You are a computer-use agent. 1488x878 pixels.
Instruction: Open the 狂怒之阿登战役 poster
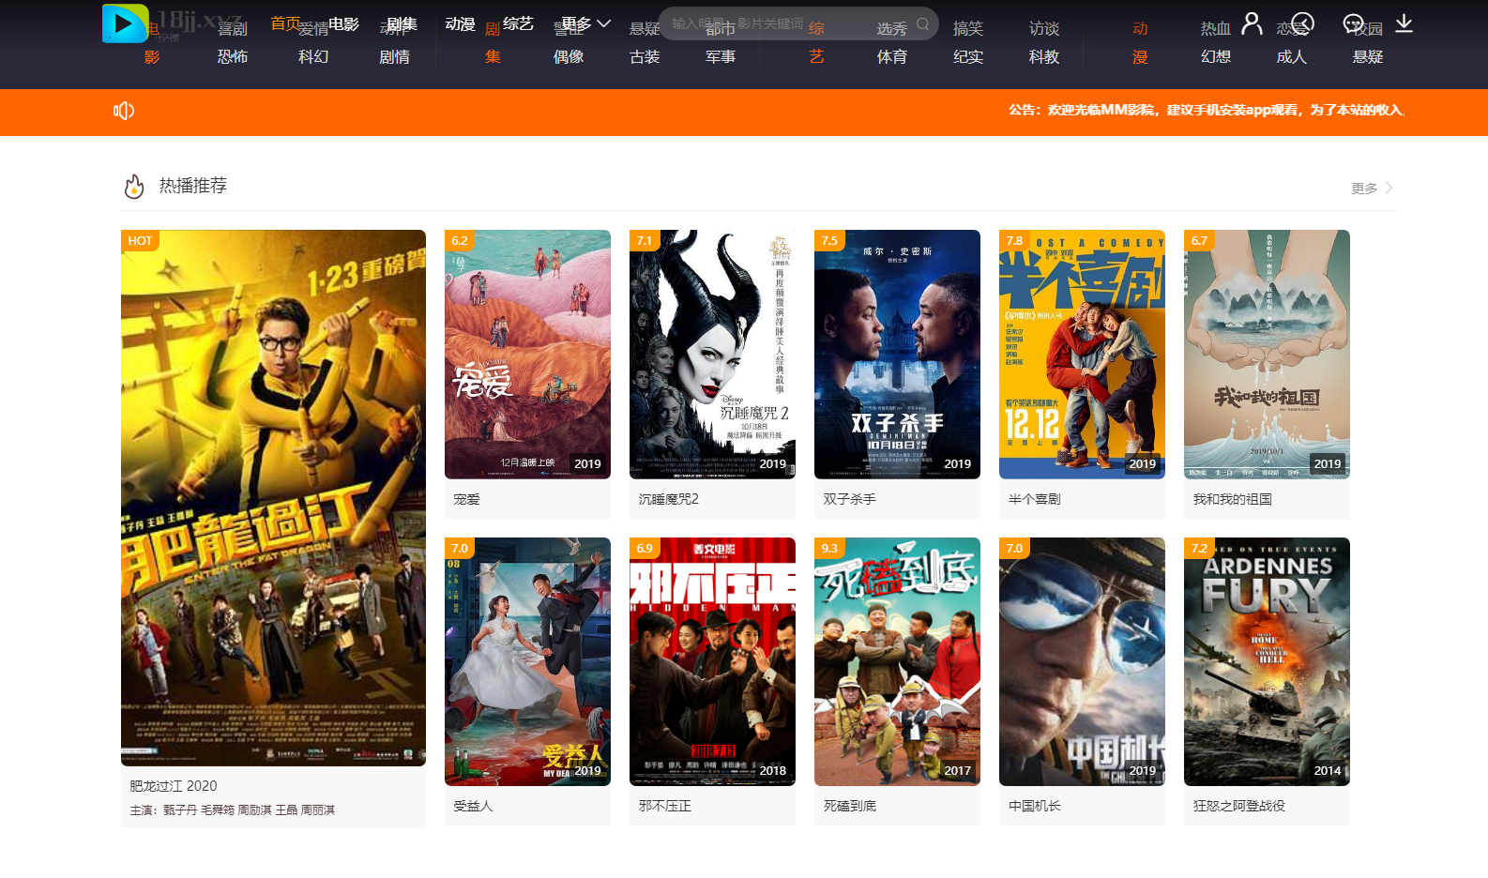(x=1267, y=661)
